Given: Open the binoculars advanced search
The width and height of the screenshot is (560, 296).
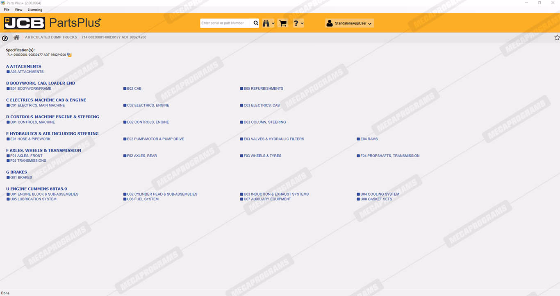Looking at the screenshot, I should pos(269,23).
